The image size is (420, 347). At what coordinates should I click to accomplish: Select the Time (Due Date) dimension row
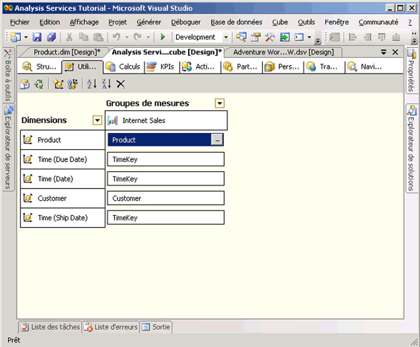[x=63, y=160]
